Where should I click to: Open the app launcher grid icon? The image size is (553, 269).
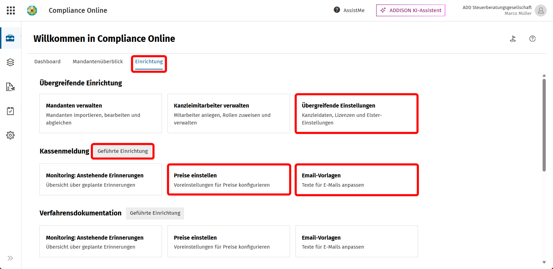point(11,10)
